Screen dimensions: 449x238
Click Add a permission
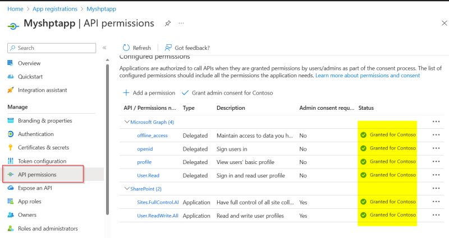(149, 93)
